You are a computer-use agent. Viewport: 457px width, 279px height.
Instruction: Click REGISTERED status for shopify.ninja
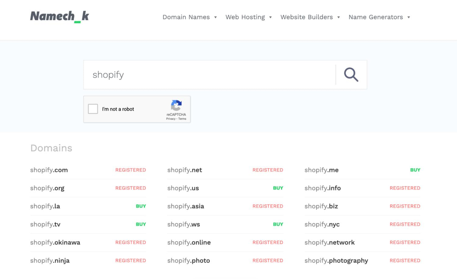(130, 260)
